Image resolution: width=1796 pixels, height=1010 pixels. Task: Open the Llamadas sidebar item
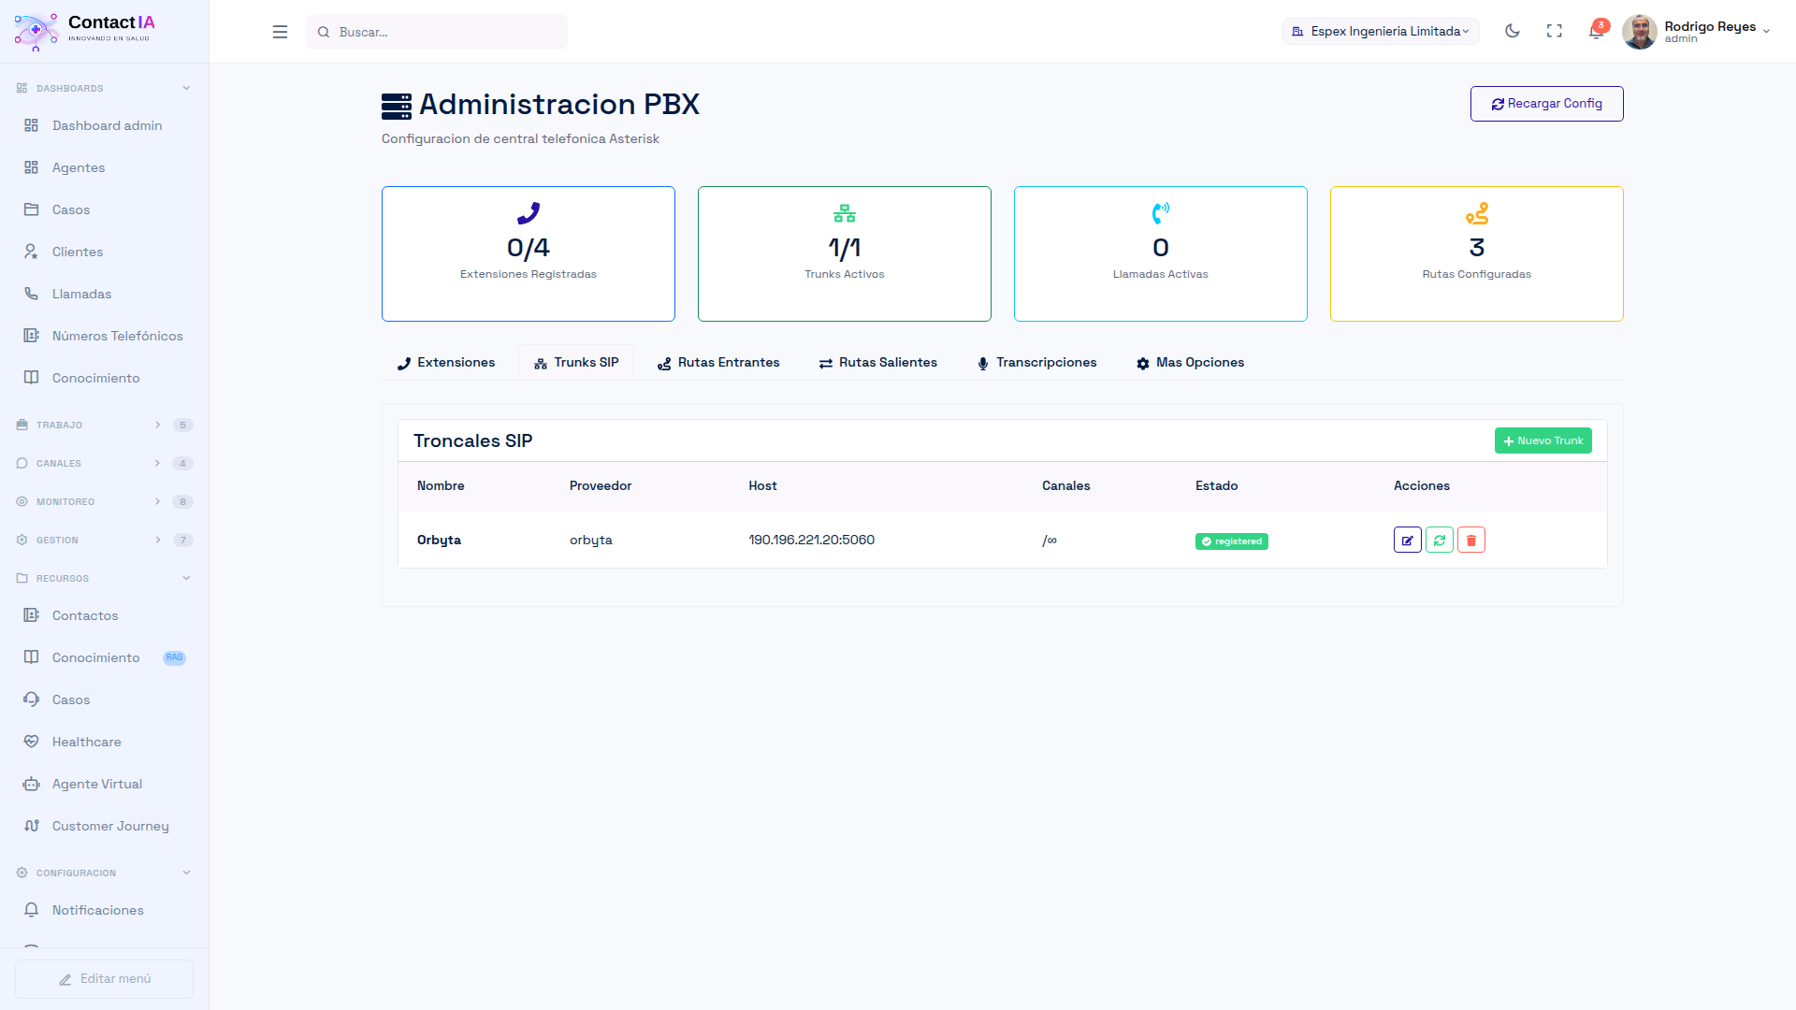click(x=81, y=293)
